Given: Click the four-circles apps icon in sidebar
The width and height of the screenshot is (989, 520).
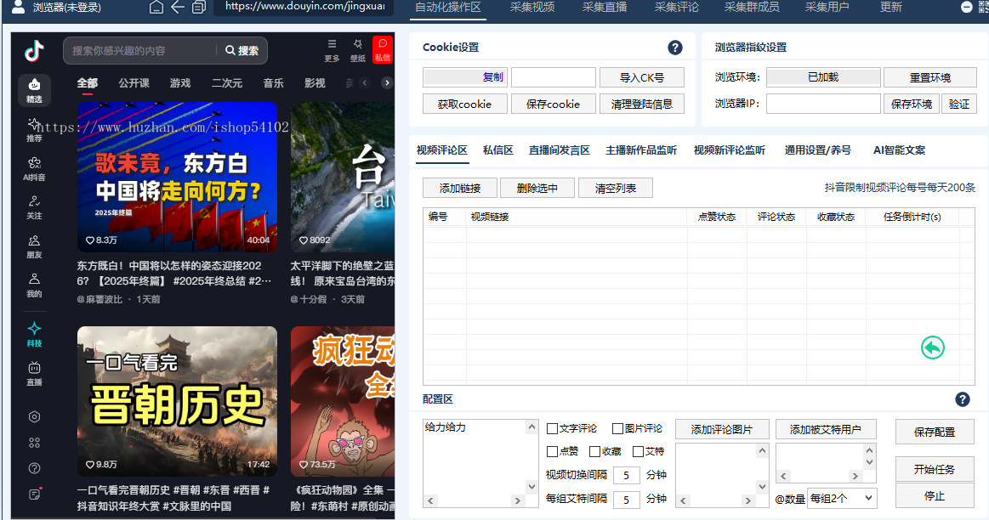Looking at the screenshot, I should [x=34, y=443].
